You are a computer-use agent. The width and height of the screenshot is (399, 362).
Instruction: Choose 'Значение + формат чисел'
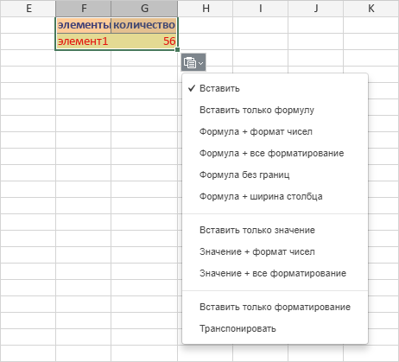[275, 251]
